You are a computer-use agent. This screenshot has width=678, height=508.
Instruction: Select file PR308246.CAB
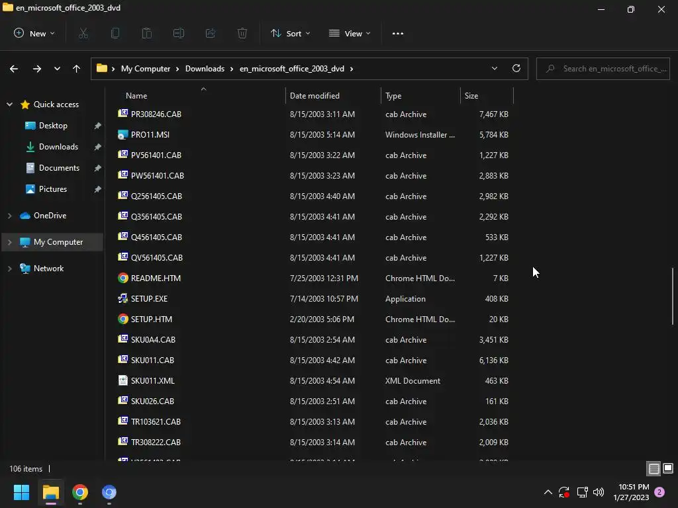pos(156,114)
